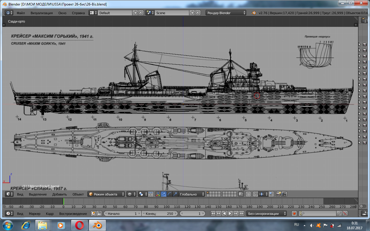Toggle snapping magnet icon

click(256, 194)
